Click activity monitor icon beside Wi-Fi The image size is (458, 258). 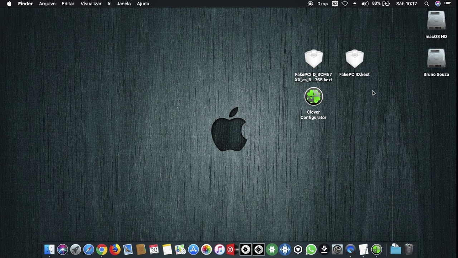(335, 4)
